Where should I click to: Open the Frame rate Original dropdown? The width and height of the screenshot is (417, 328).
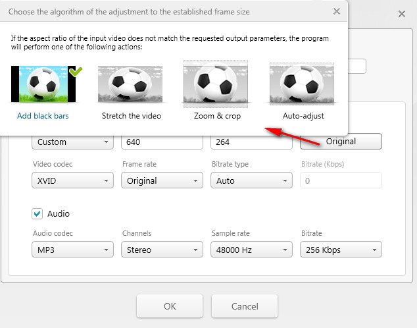coord(162,180)
